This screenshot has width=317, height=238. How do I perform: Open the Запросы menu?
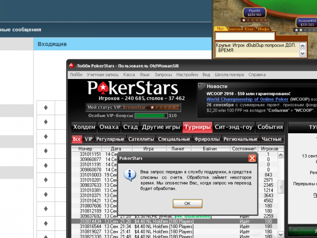point(163,75)
